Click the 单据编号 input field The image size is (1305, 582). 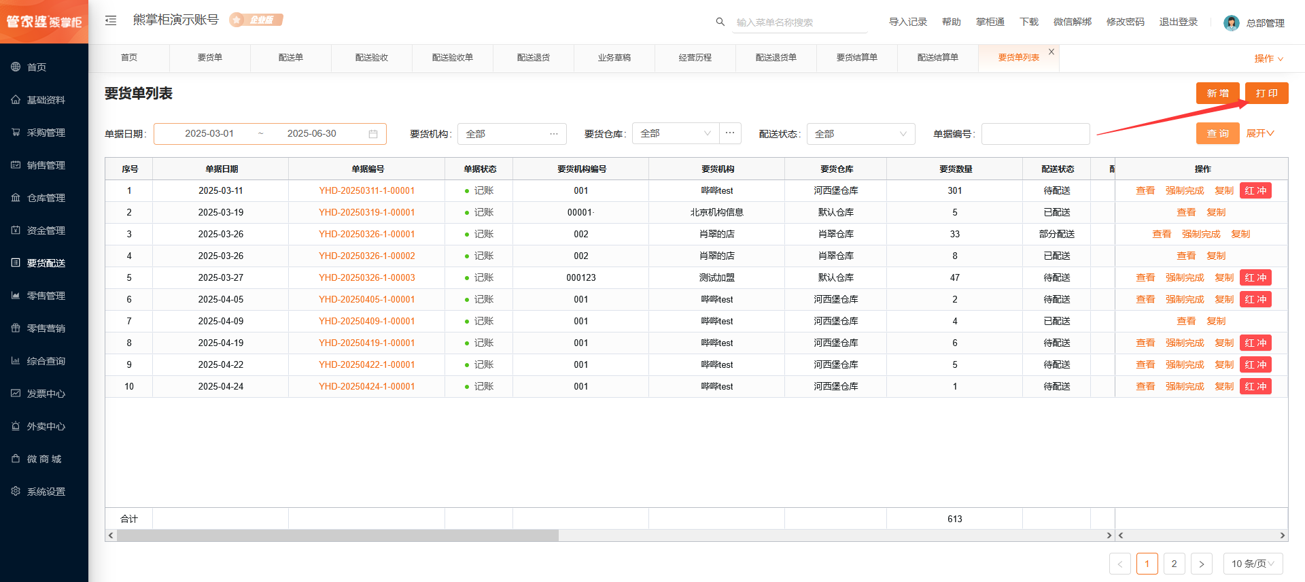pyautogui.click(x=1035, y=134)
